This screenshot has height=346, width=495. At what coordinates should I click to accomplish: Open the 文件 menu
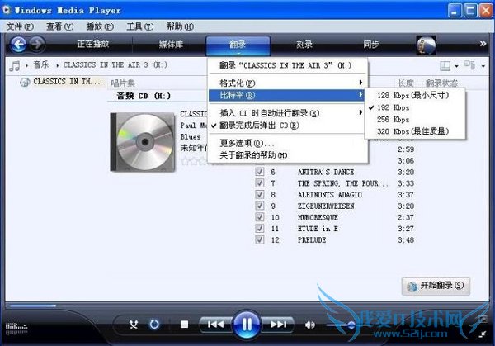[x=20, y=26]
